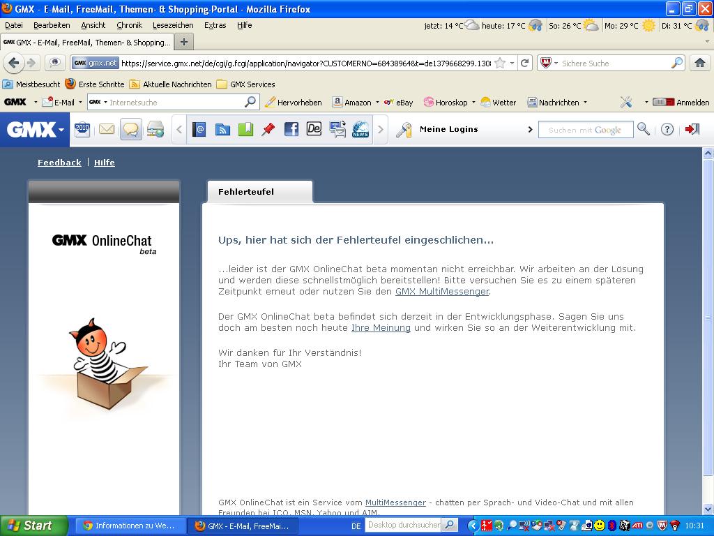Open the GMX mail envelope icon
This screenshot has height=536, width=714.
107,129
